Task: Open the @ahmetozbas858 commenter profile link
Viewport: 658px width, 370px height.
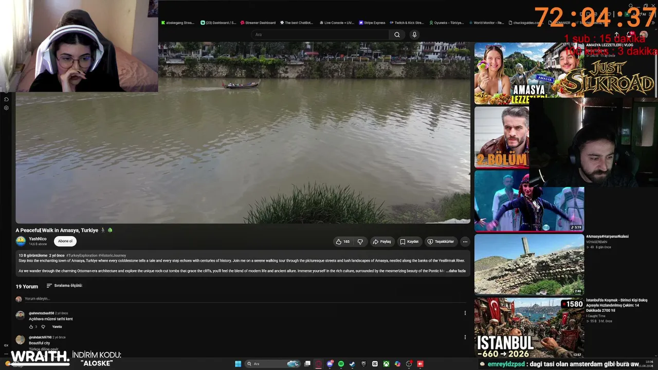Action: pos(41,313)
